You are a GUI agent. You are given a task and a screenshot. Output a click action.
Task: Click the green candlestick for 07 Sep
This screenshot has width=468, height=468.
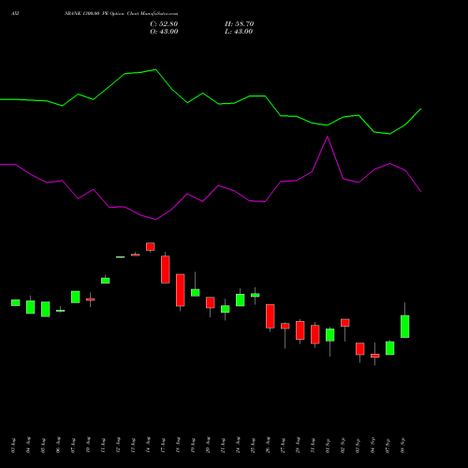point(390,348)
